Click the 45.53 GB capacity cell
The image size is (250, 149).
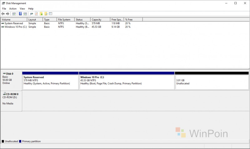(96, 27)
